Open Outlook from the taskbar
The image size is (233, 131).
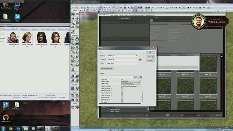18,128
